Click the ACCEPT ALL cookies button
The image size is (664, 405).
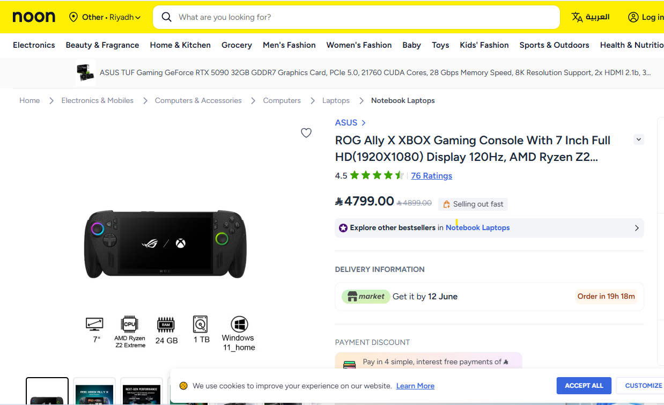pos(584,386)
